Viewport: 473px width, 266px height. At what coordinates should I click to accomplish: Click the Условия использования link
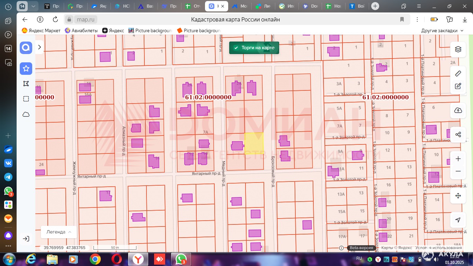click(439, 248)
